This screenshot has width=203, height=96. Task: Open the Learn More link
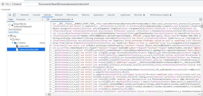point(13,32)
